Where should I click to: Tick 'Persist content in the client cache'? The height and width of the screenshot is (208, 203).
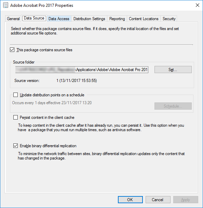point(15,117)
